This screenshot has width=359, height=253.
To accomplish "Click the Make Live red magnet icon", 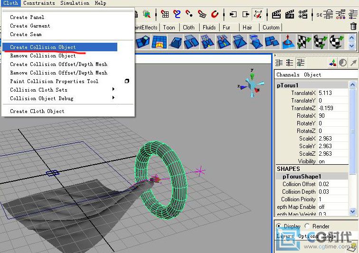I will (x=215, y=14).
